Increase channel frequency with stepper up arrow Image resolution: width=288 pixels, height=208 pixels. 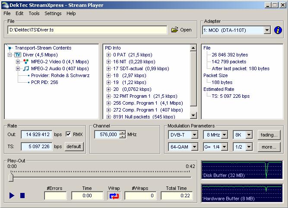(122, 133)
